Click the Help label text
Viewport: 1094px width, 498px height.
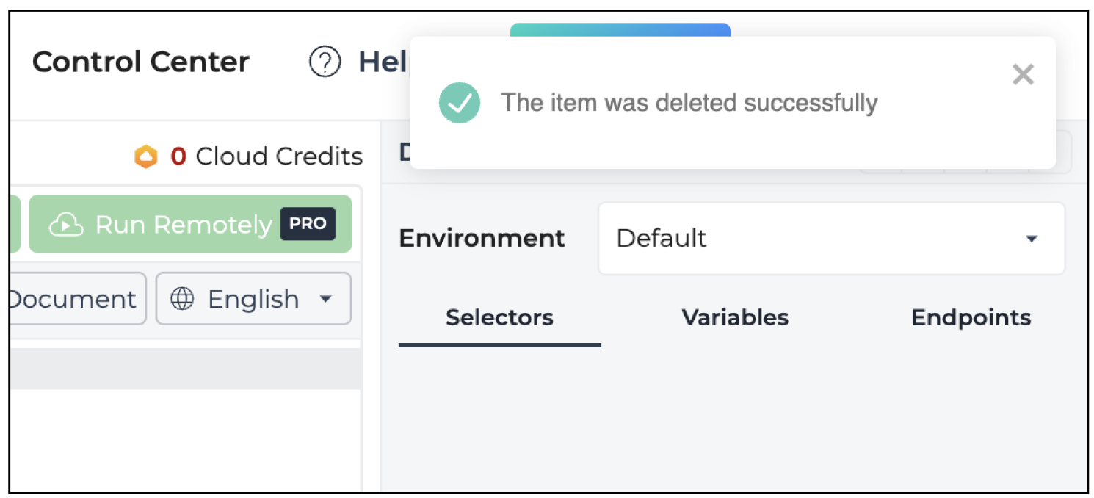[383, 62]
